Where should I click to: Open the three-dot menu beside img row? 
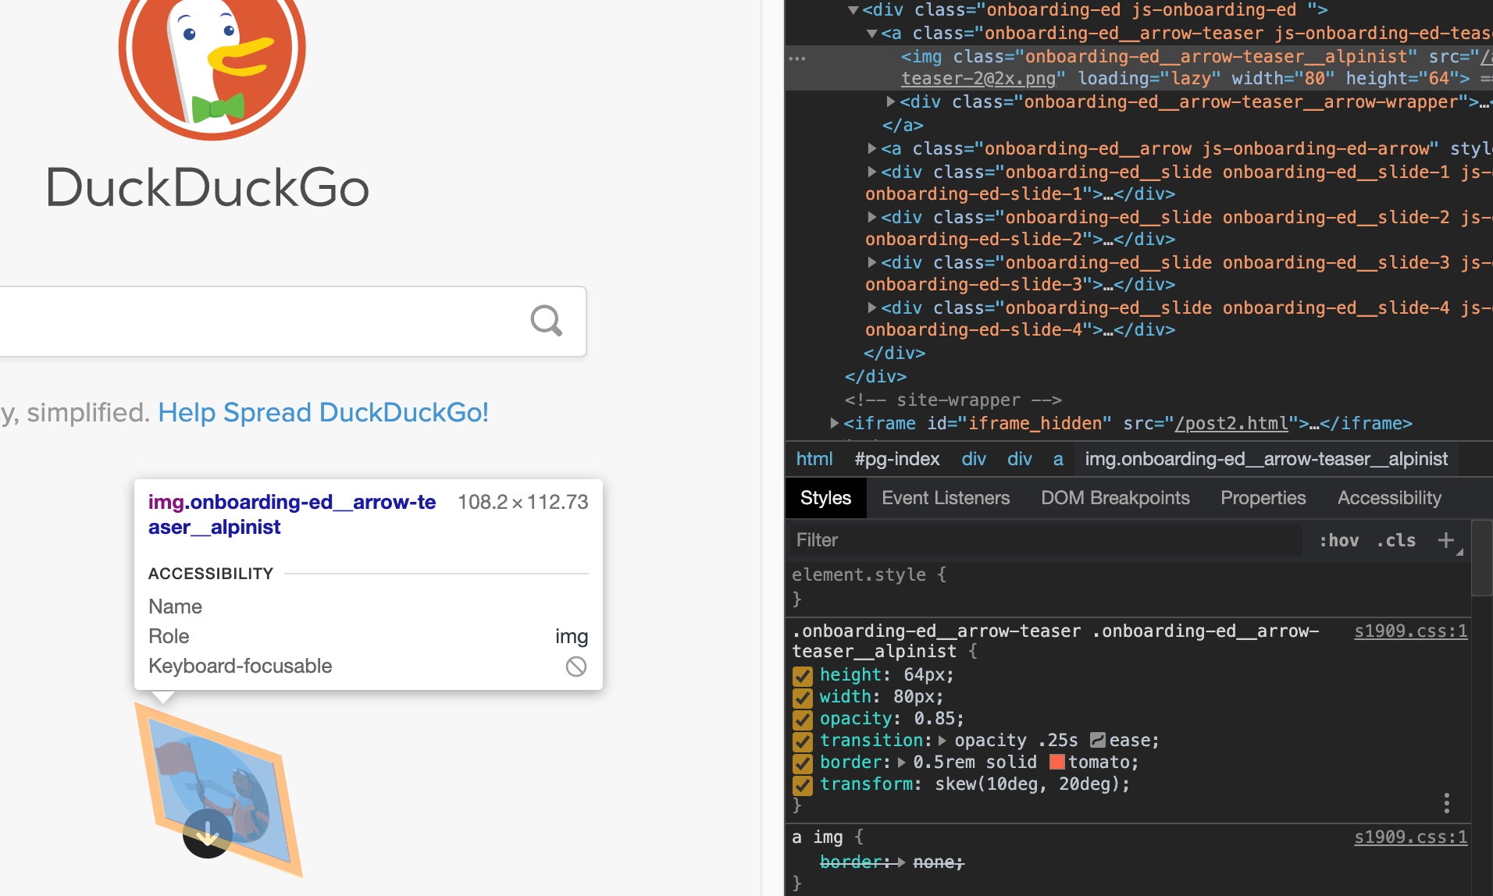pyautogui.click(x=796, y=58)
